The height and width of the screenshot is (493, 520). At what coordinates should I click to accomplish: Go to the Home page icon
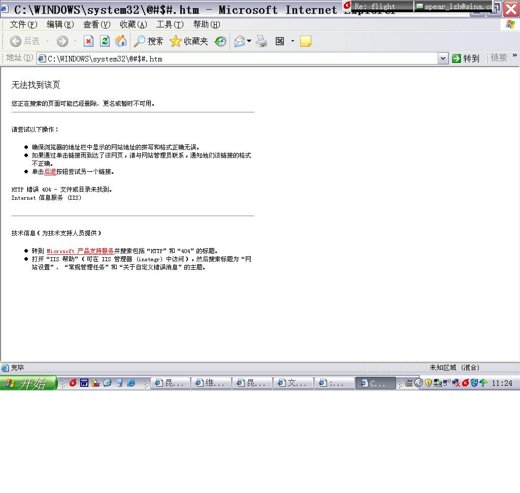[x=121, y=41]
